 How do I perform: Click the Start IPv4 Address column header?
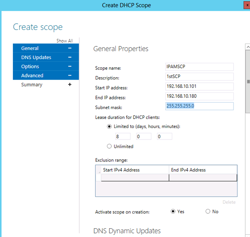[135, 170]
